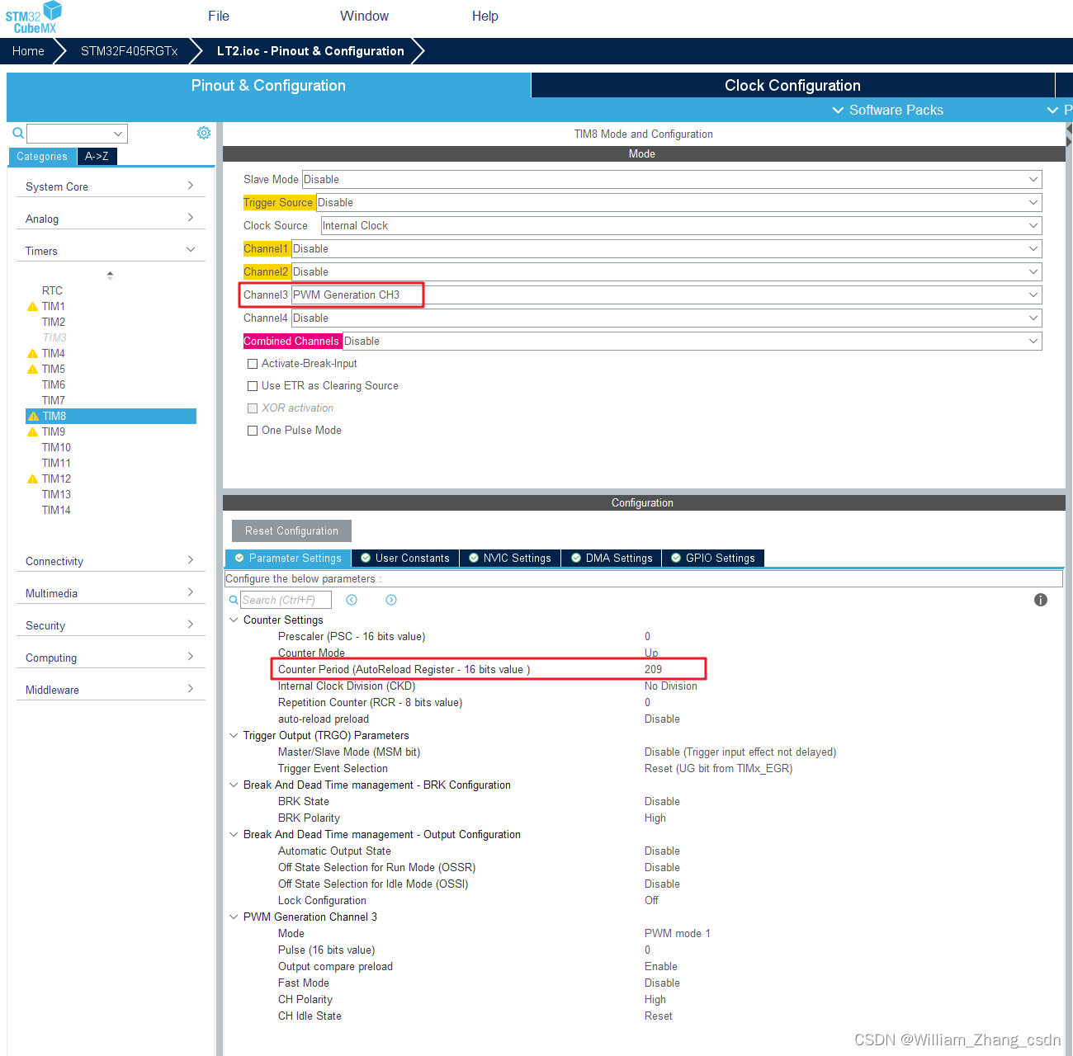Screen dimensions: 1073x1056
Task: Open the Clock Source dropdown
Action: tap(682, 225)
